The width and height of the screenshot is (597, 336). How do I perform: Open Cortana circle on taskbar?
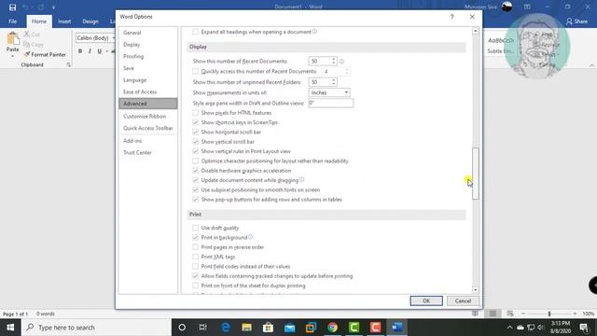182,328
